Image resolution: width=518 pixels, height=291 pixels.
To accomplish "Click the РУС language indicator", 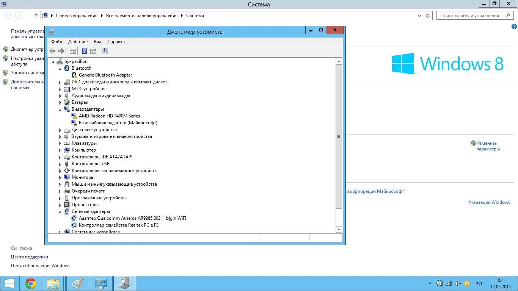I will (480, 283).
